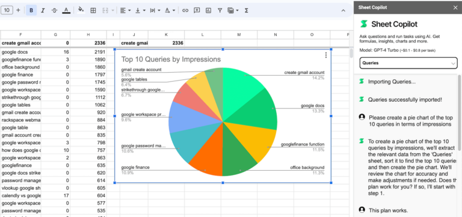
Task: Toggle italic text formatting
Action: (x=43, y=10)
